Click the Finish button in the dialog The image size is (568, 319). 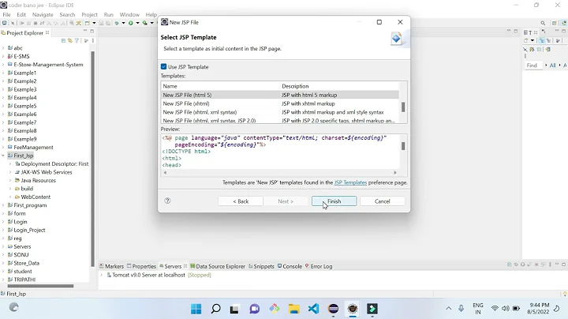[334, 201]
